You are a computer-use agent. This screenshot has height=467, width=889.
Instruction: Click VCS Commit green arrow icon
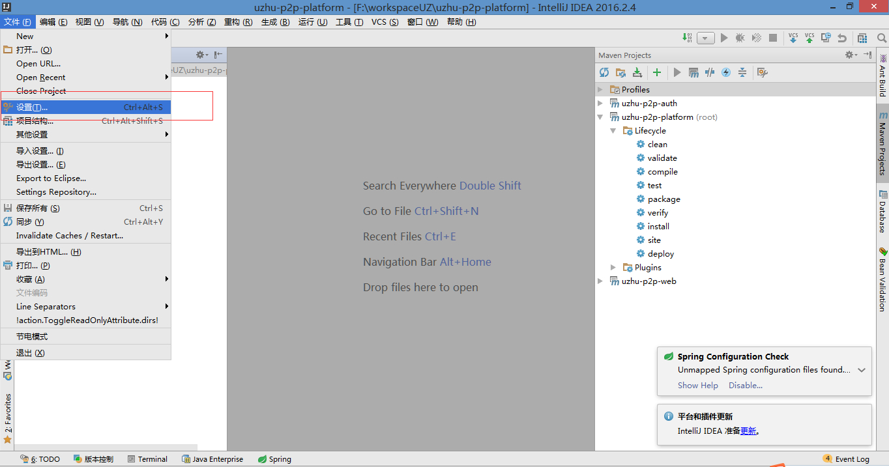click(x=809, y=38)
